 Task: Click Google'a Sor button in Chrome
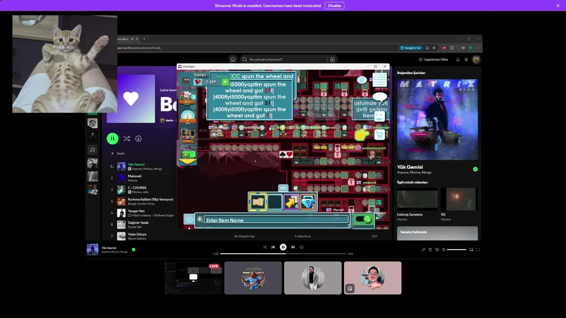tap(411, 48)
